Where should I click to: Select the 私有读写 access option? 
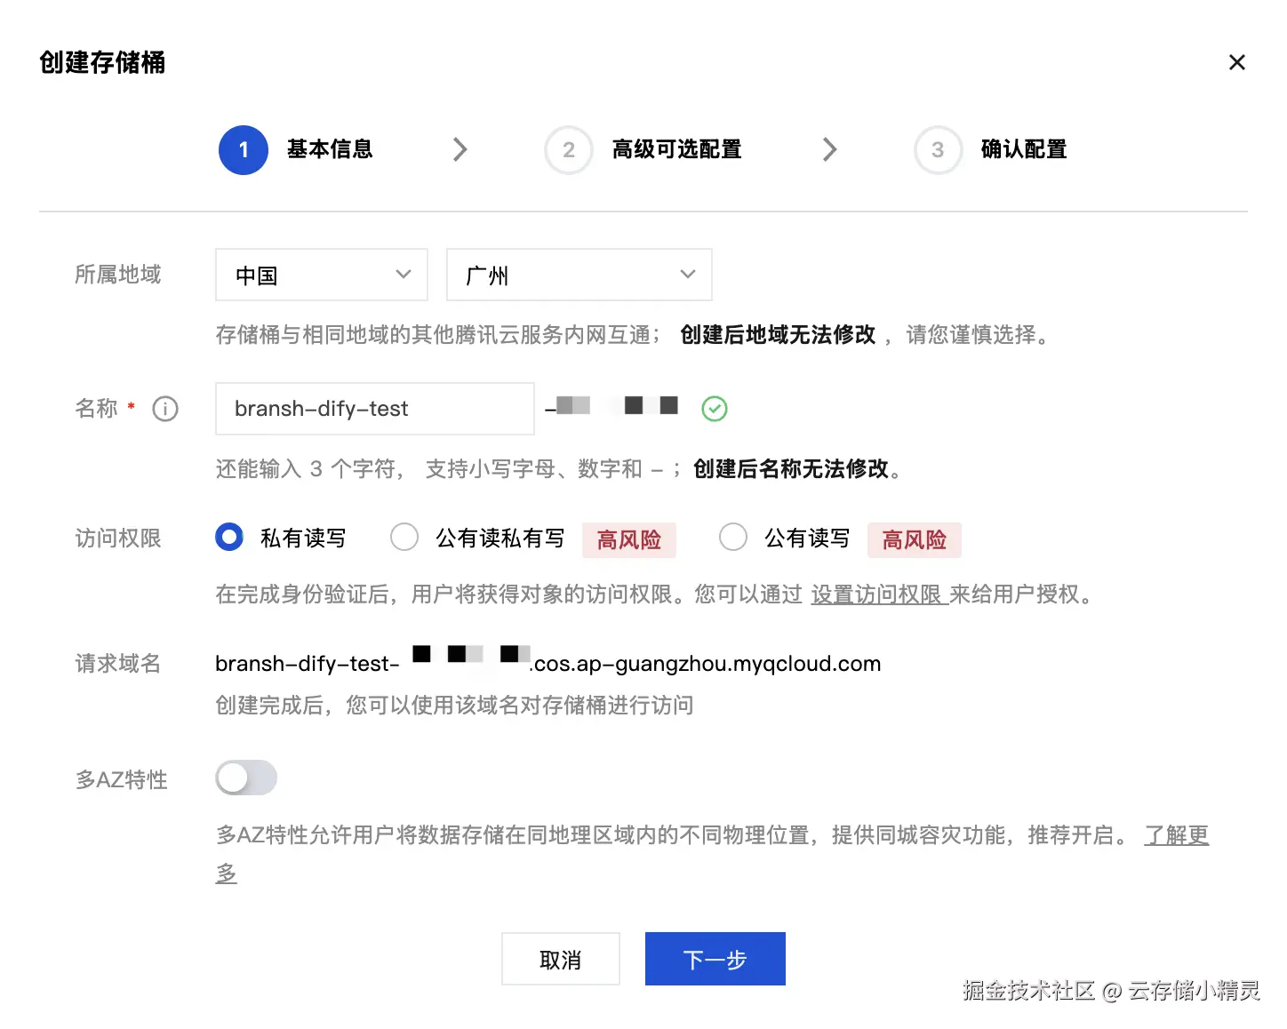pos(228,538)
